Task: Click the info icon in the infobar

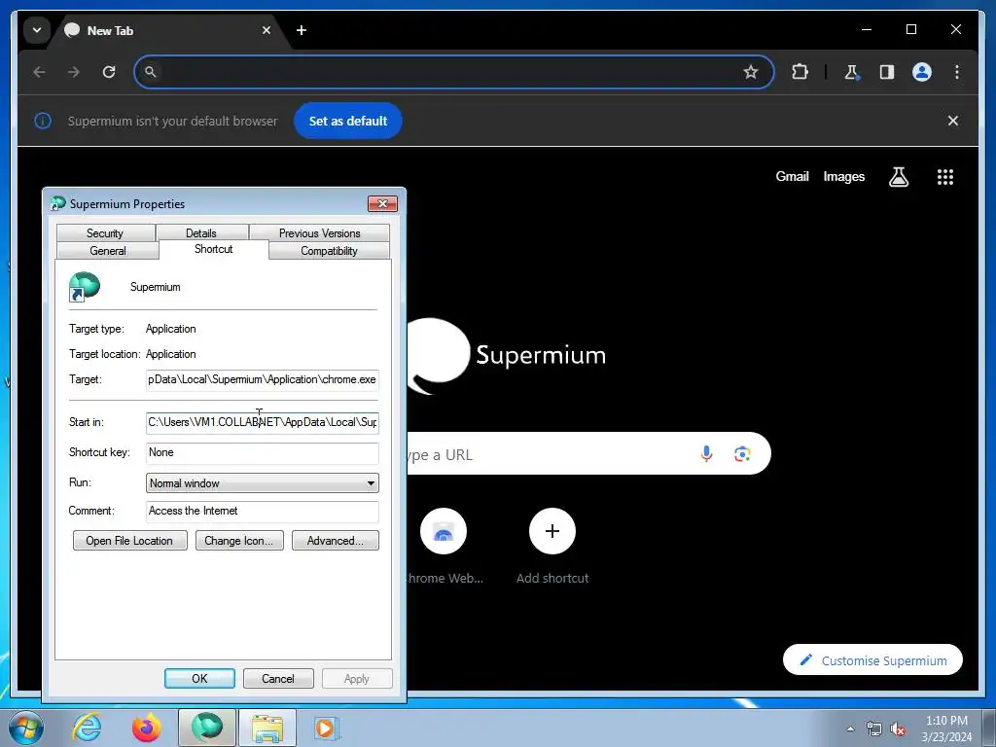Action: (43, 121)
